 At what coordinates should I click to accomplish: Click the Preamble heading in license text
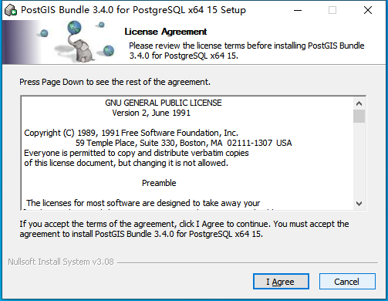coord(159,183)
